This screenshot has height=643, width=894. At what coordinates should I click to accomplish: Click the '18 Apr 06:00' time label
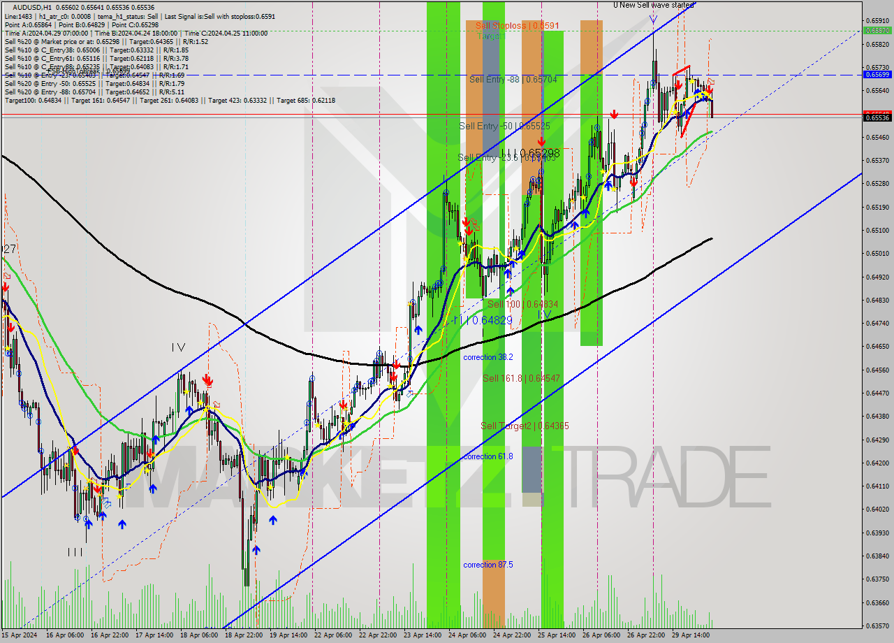[200, 635]
